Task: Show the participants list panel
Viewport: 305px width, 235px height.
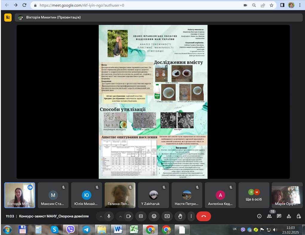Action: point(269,216)
